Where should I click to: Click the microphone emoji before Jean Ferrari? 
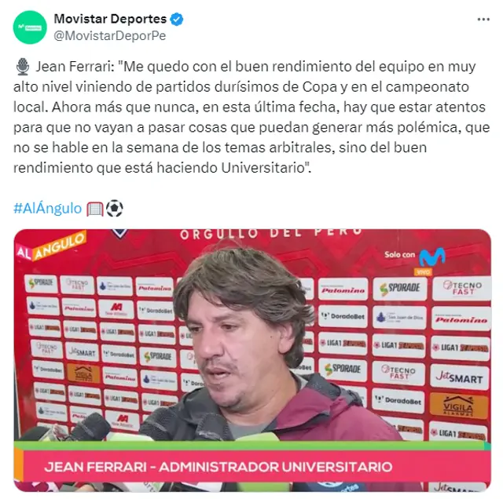point(23,67)
